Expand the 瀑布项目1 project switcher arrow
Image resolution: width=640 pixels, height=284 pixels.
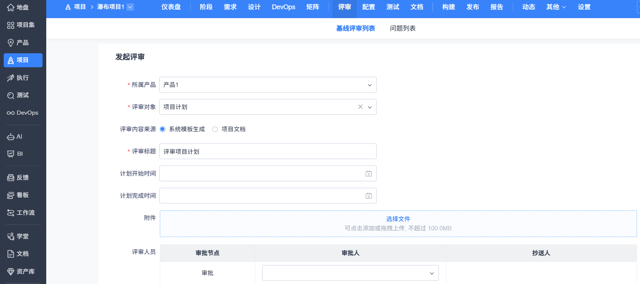point(130,7)
